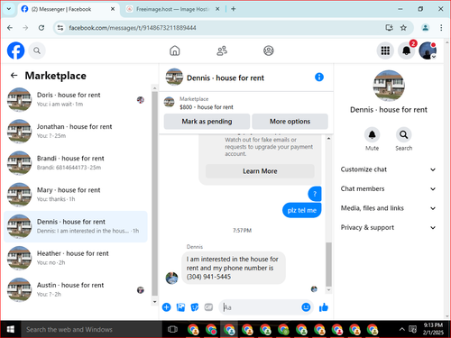Click the Chrome address bar URL
This screenshot has width=451, height=338.
pos(133,28)
